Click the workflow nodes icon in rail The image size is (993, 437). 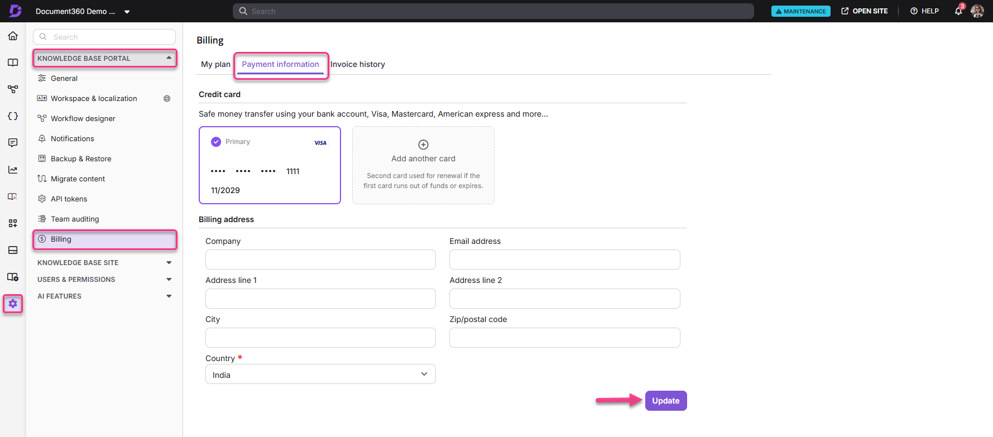coord(13,89)
